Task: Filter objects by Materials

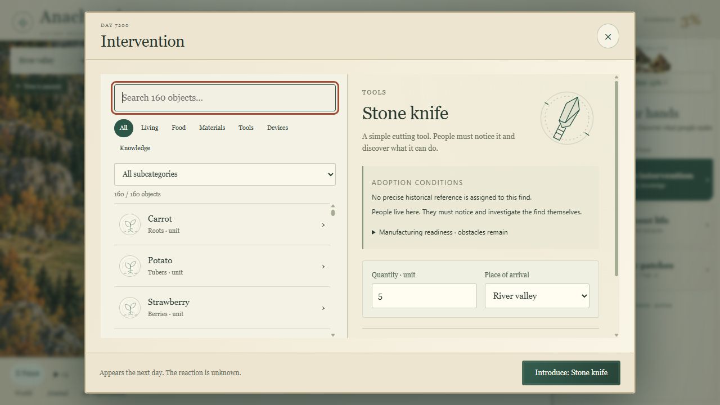Action: coord(212,128)
